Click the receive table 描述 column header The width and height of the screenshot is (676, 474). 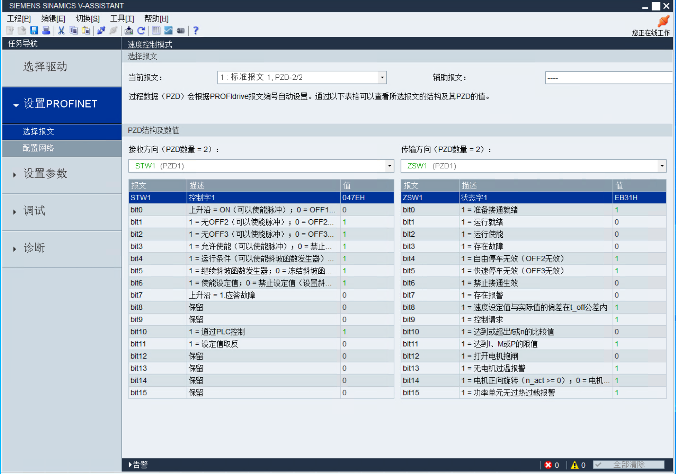(x=263, y=185)
